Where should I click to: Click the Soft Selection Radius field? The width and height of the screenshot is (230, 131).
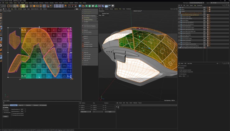pos(185,76)
